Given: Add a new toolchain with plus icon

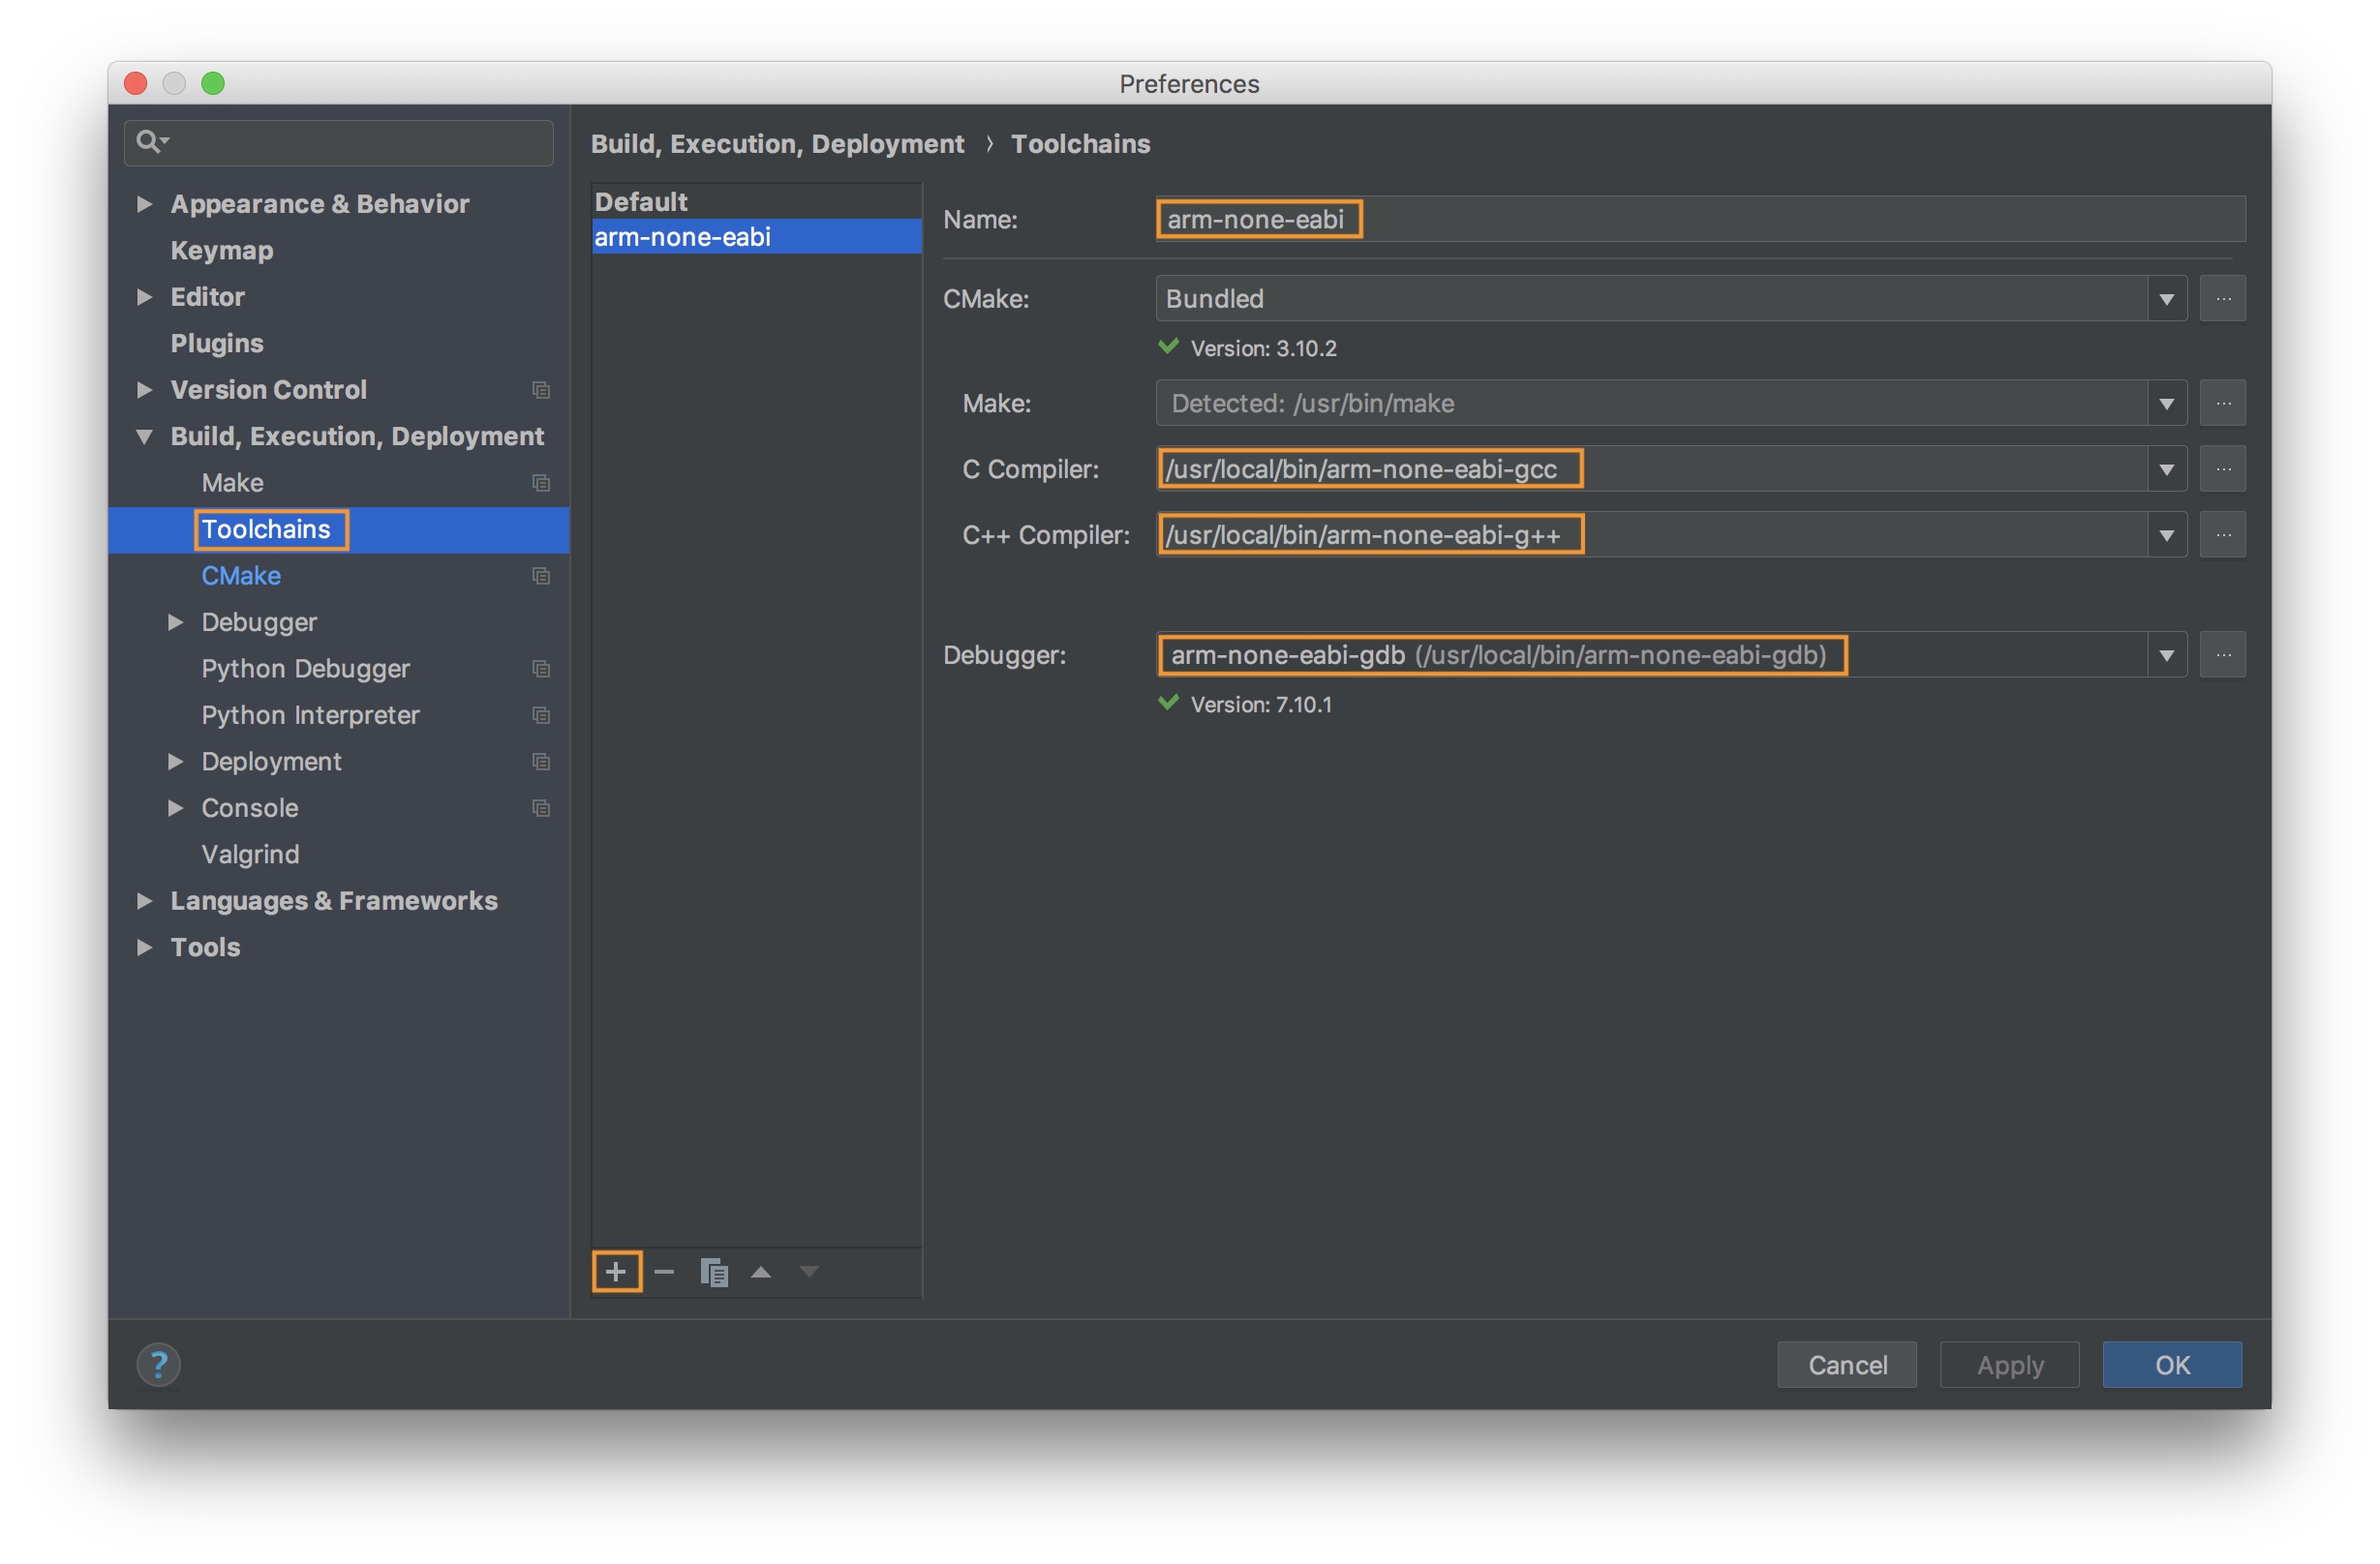Looking at the screenshot, I should (616, 1271).
